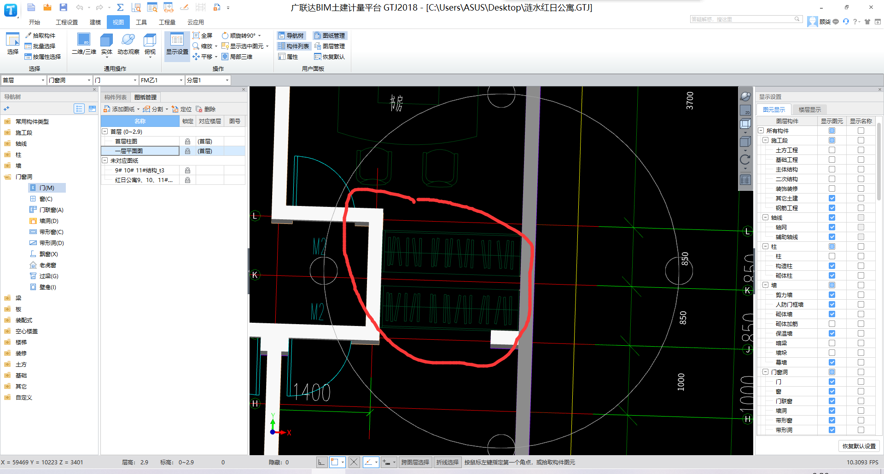Image resolution: width=884 pixels, height=474 pixels.
Task: Click the cross-hair snap icon in status bar
Action: pyautogui.click(x=354, y=462)
